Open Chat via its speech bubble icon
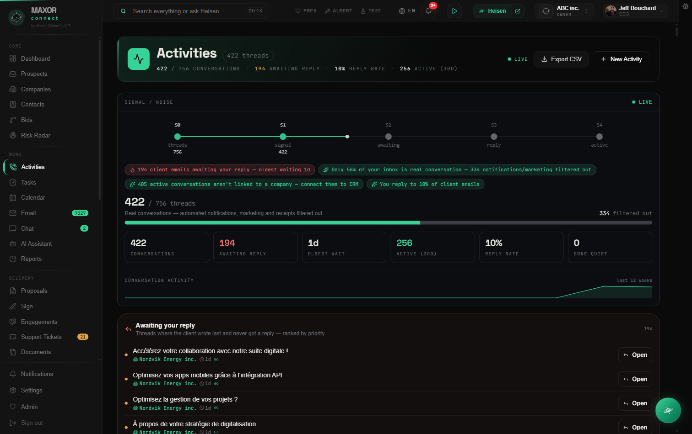692x434 pixels. click(x=13, y=228)
